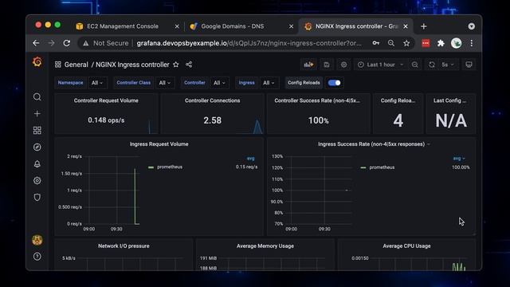Screen dimensions: 510x287
Task: Reload the page in the browser
Action: click(x=67, y=43)
